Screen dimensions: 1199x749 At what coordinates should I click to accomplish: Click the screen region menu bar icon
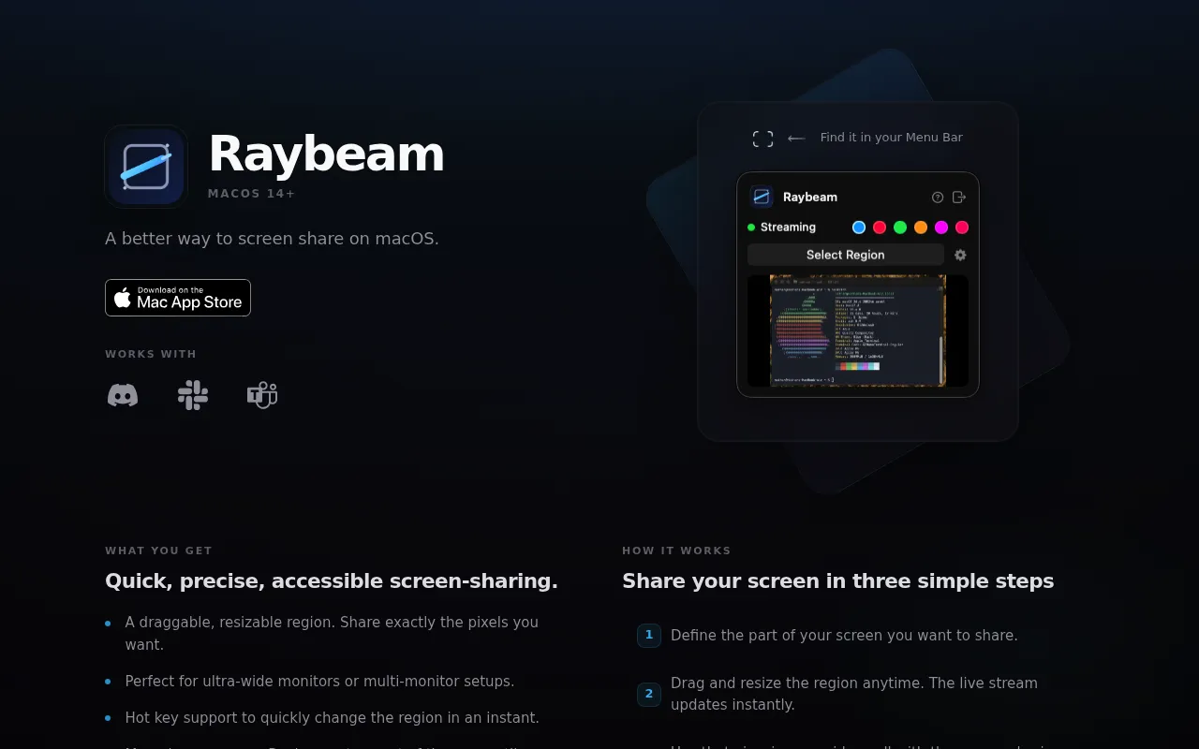[763, 139]
